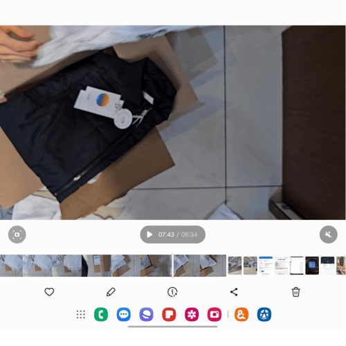Screen dimensions: 346x346
Task: Open the screen capture frame icon
Action: pos(17,235)
